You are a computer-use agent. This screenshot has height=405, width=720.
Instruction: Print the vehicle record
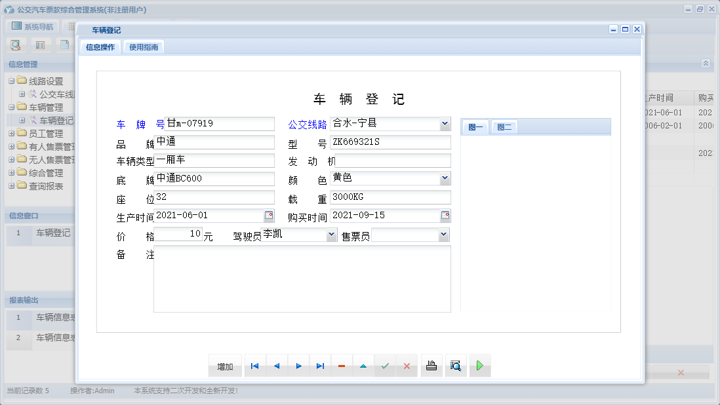click(431, 366)
